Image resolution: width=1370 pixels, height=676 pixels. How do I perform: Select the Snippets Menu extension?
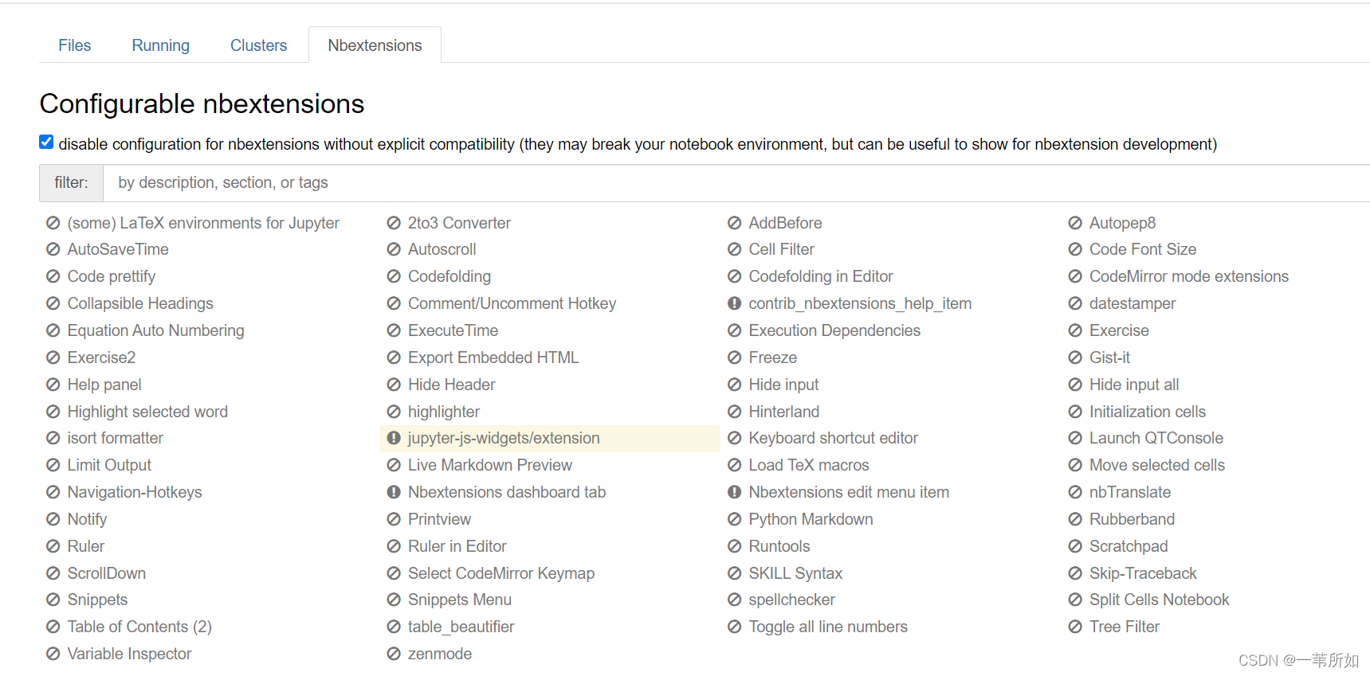[x=459, y=600]
